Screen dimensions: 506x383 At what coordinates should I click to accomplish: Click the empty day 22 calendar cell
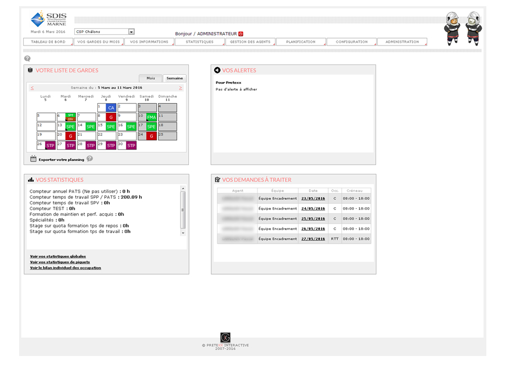tap(106, 136)
